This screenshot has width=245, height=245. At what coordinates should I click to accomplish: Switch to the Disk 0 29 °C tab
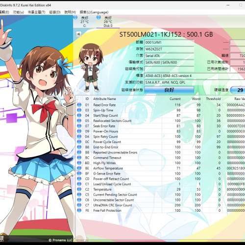[108, 22]
